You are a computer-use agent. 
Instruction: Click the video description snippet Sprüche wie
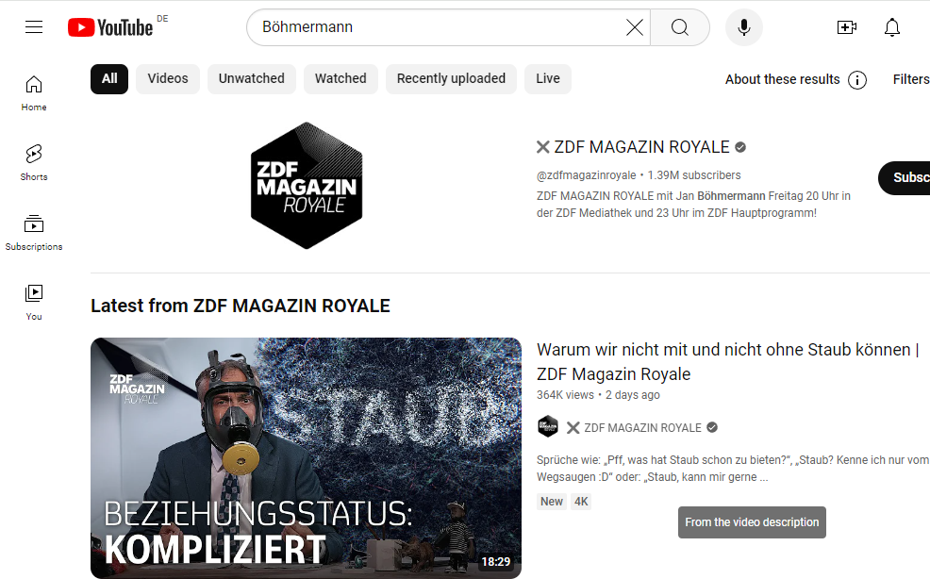(733, 468)
